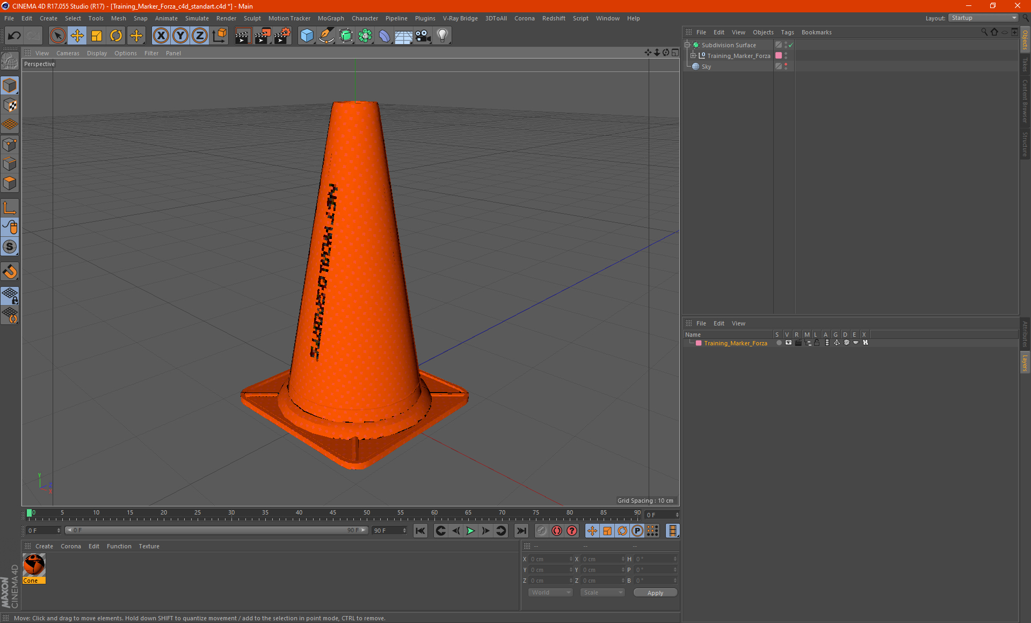Add a Floor environment object
Viewport: 1031px width, 623px height.
pos(404,36)
